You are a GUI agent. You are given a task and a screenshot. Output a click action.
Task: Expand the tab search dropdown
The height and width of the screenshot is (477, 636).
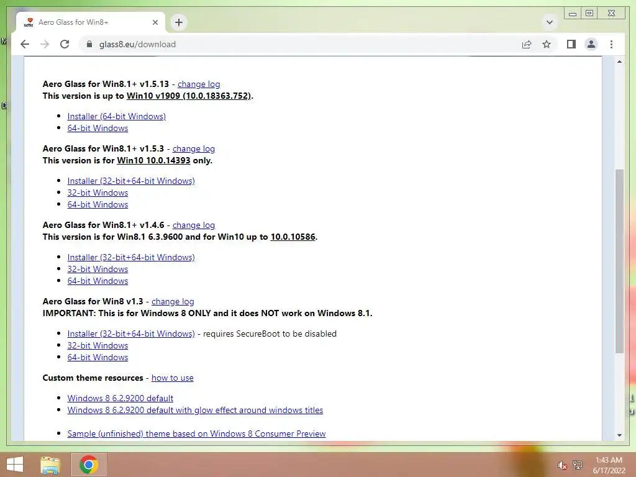pyautogui.click(x=550, y=22)
